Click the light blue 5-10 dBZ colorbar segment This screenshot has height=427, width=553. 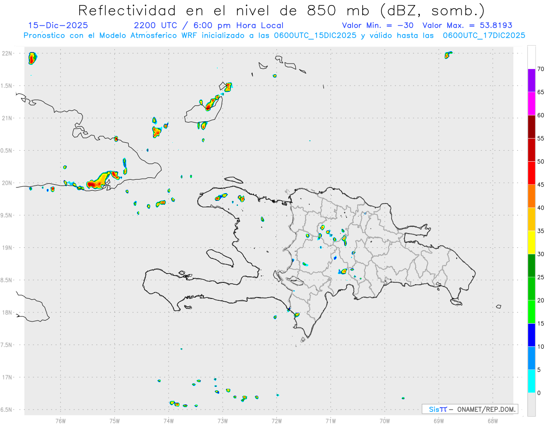pyautogui.click(x=531, y=358)
